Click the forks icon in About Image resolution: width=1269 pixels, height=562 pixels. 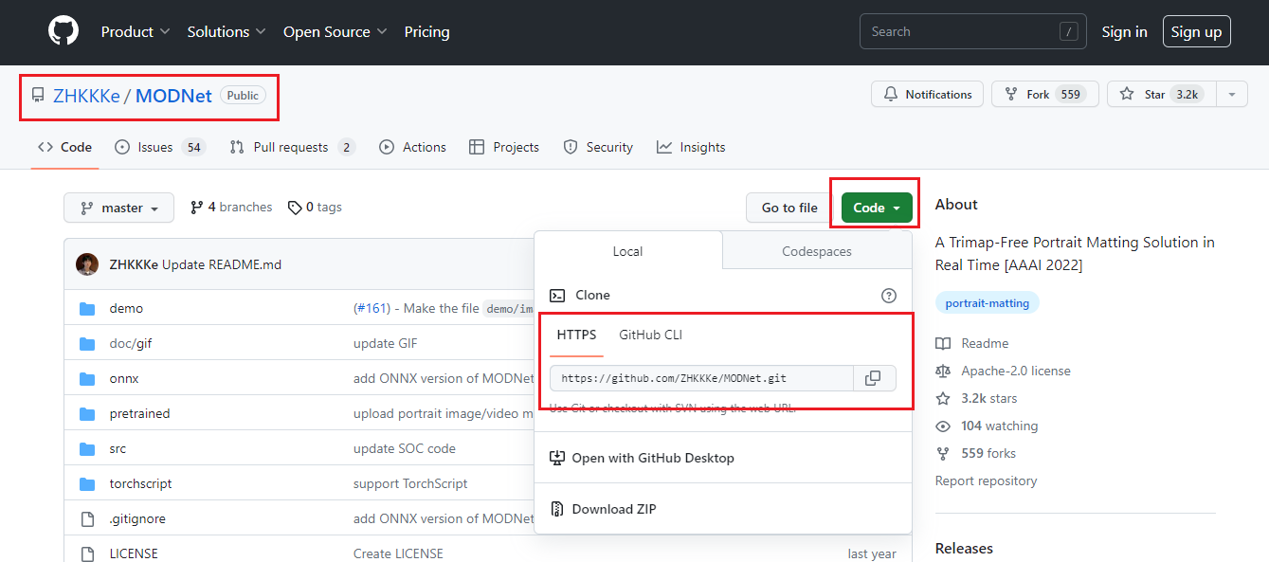pos(943,454)
